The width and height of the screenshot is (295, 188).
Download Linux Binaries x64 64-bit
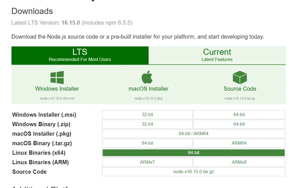tap(193, 153)
